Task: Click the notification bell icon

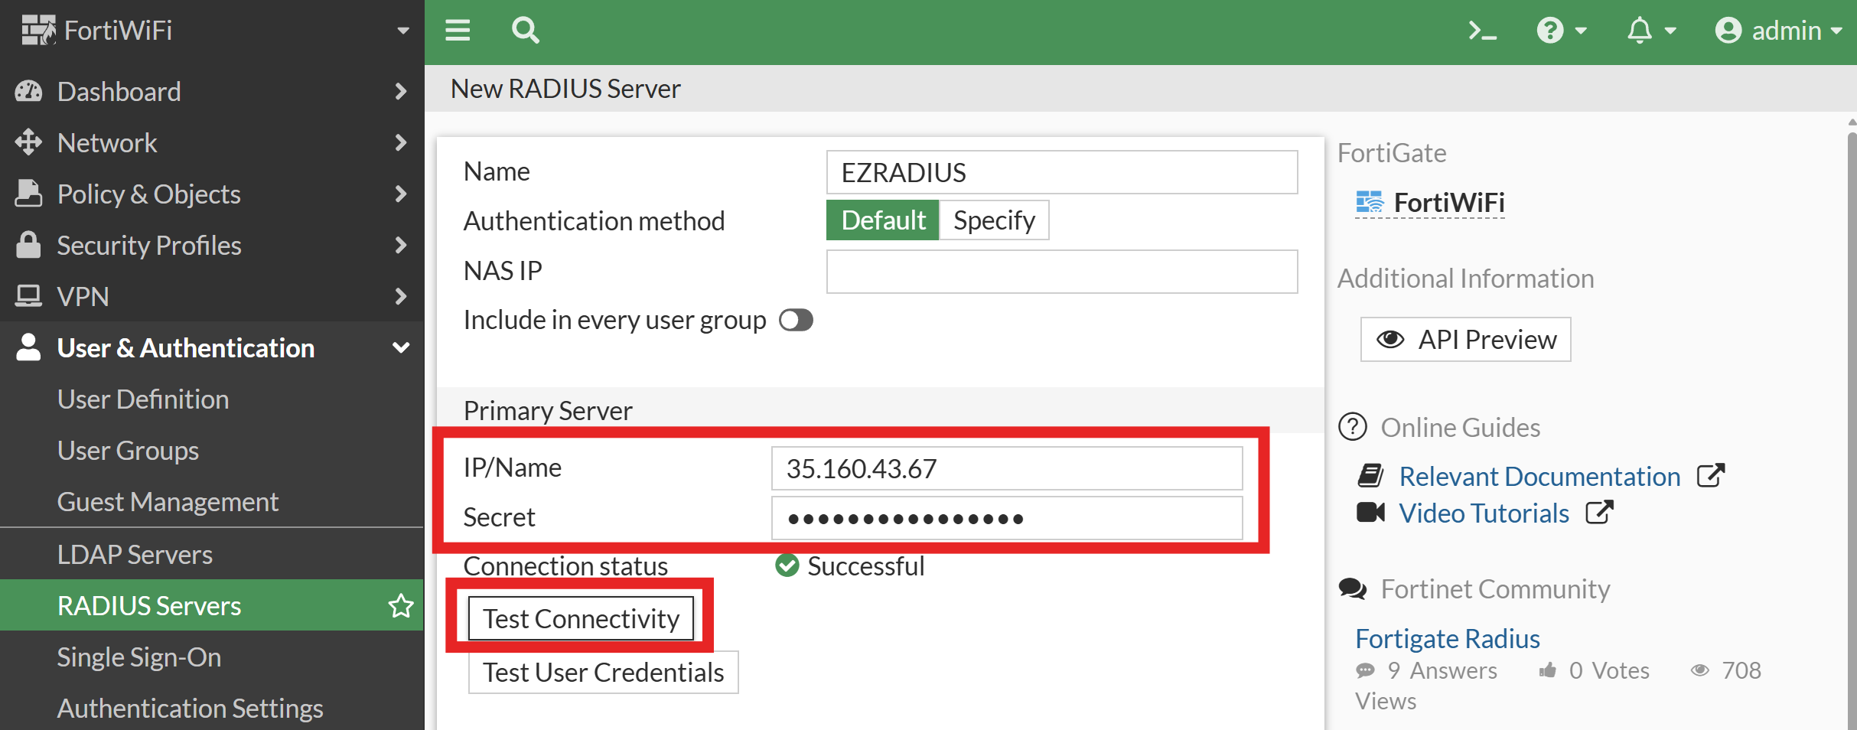Action: pos(1640,30)
